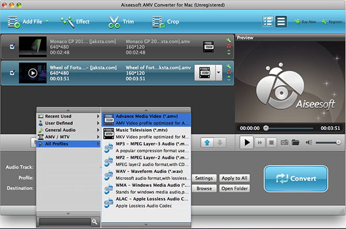Select the All Profiles category

(x=68, y=144)
